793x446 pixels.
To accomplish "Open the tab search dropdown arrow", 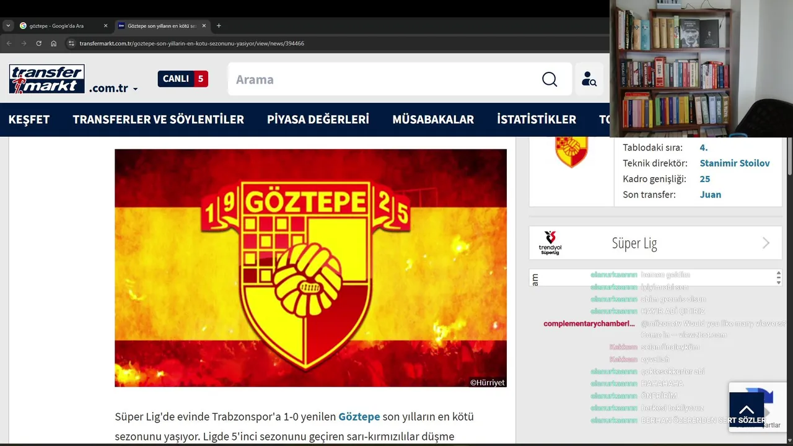I will click(x=8, y=26).
